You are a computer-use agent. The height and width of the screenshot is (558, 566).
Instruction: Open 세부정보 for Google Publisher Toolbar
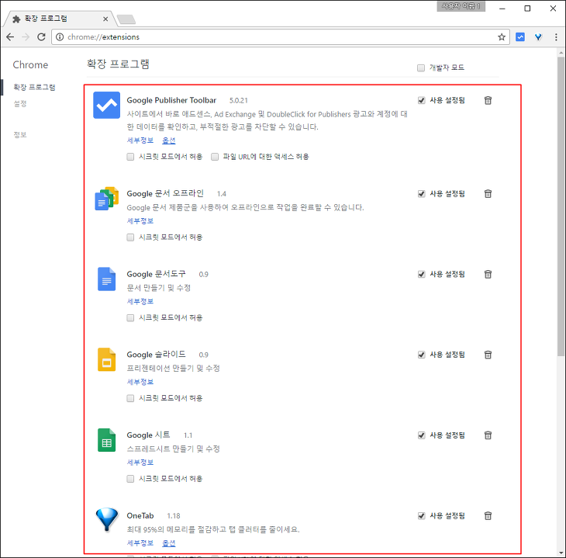[x=140, y=140]
